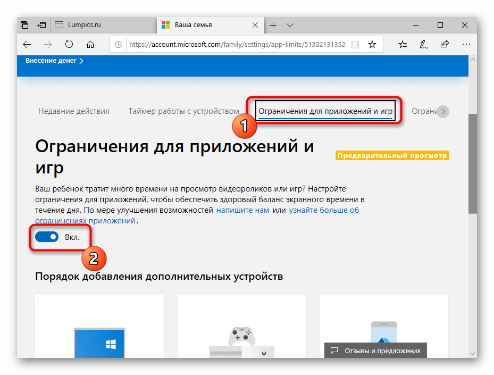Open site info icon in address bar
The height and width of the screenshot is (375, 494).
(117, 44)
